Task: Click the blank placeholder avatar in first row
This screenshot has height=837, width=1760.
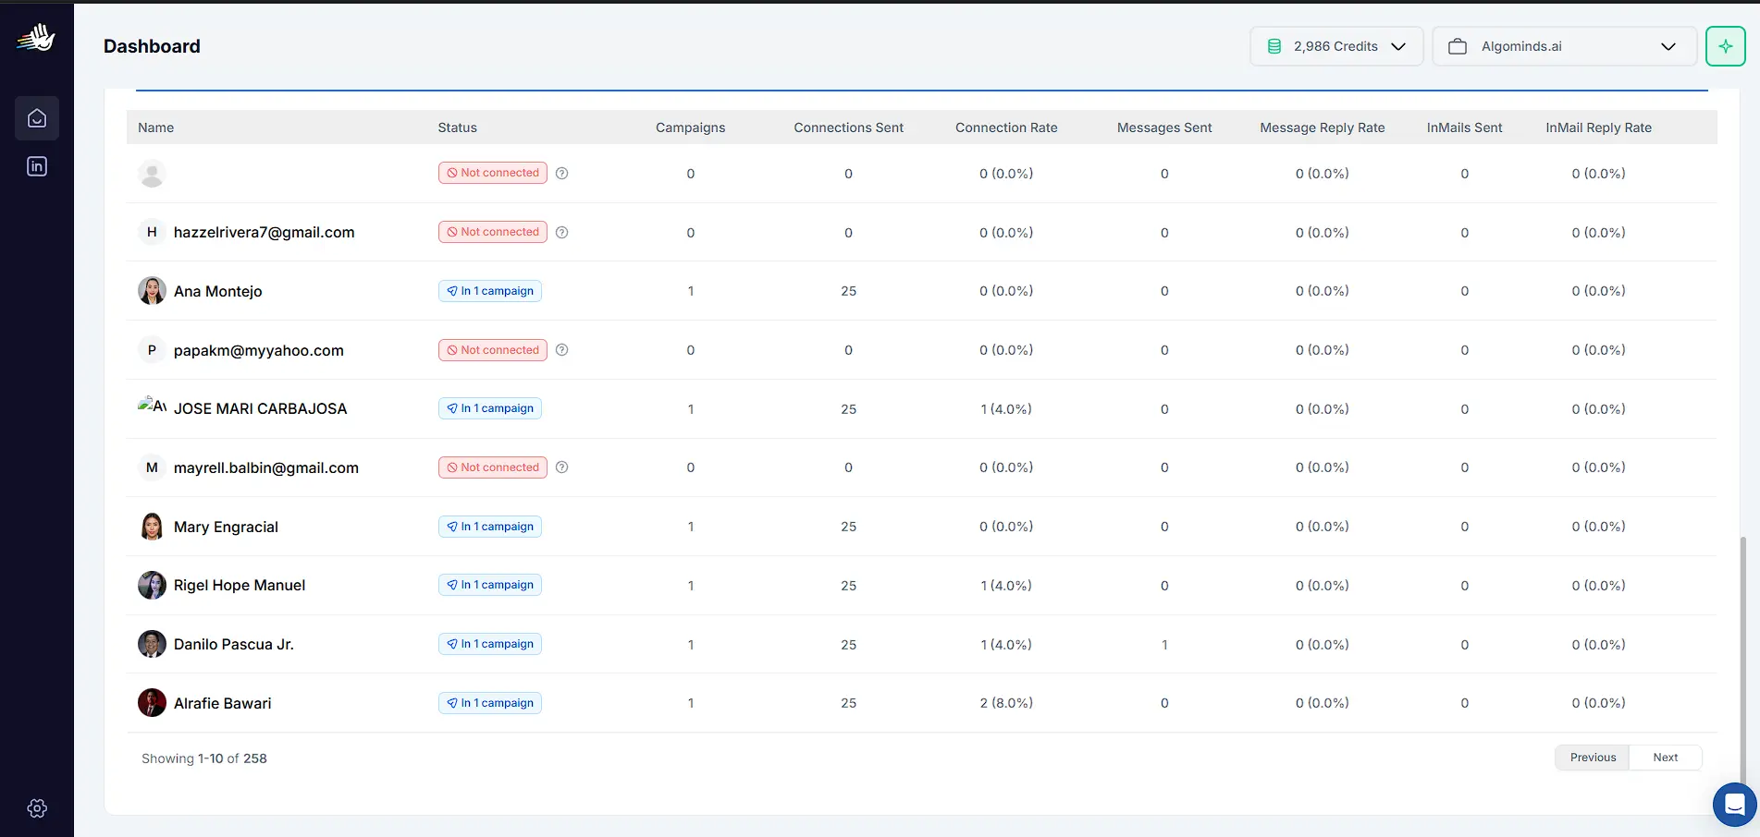Action: pyautogui.click(x=152, y=173)
